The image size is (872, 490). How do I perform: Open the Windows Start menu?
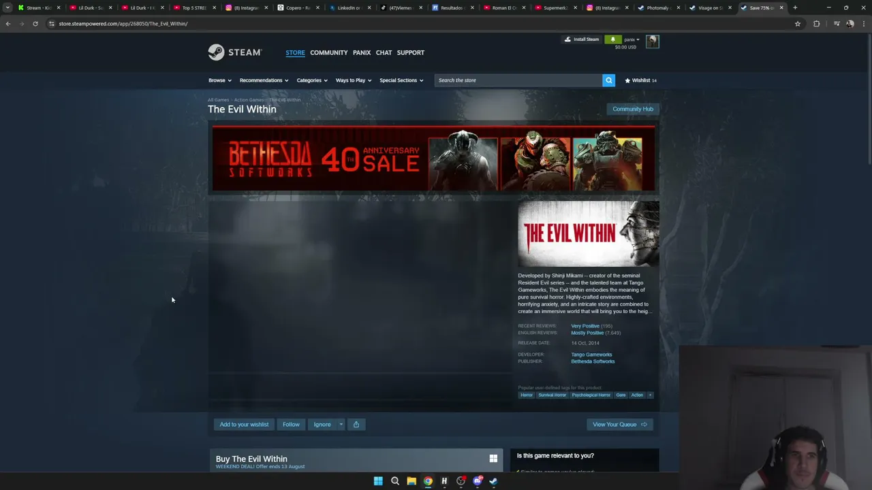pyautogui.click(x=378, y=481)
